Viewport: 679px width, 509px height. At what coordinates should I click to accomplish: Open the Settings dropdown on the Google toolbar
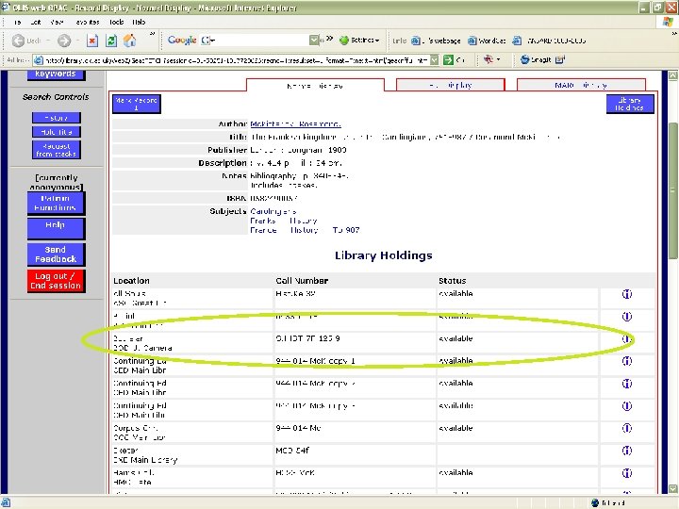point(377,41)
